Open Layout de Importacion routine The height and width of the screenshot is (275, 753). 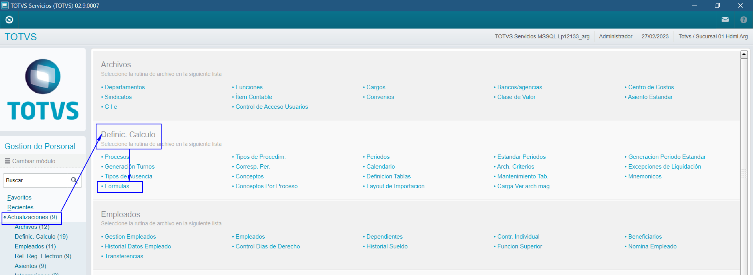click(x=395, y=186)
